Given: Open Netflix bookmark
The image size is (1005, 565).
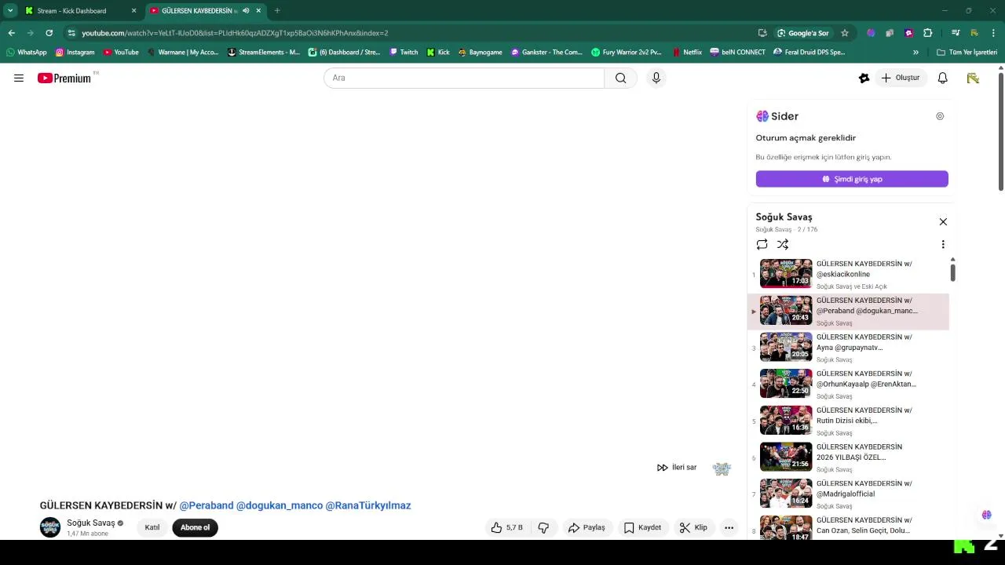Looking at the screenshot, I should point(687,53).
